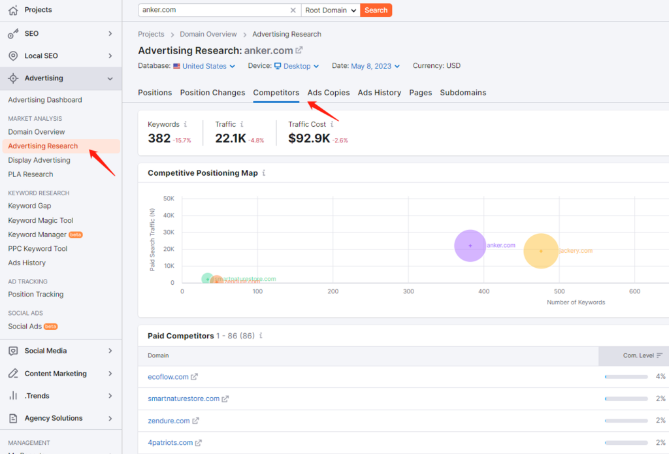Image resolution: width=669 pixels, height=454 pixels.
Task: Expand the Social Media menu section
Action: click(x=110, y=351)
